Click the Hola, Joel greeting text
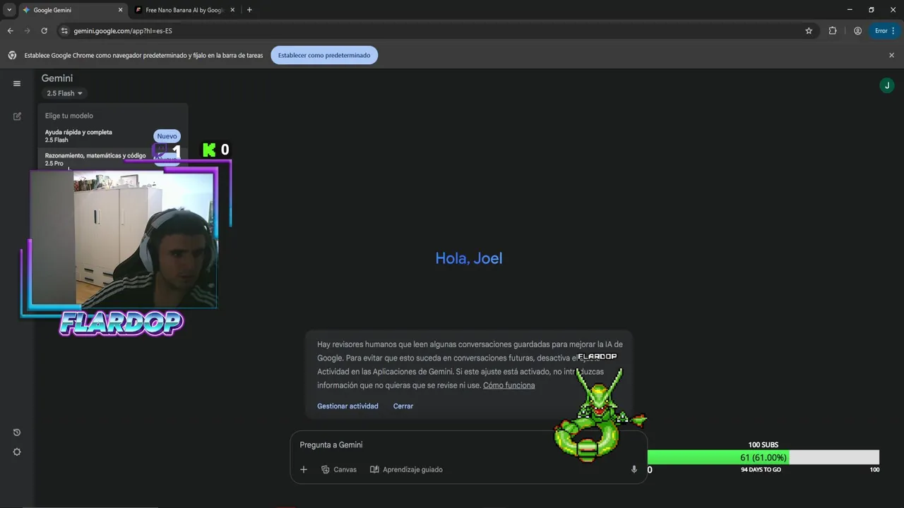Screen dimensions: 904x508 point(469,258)
